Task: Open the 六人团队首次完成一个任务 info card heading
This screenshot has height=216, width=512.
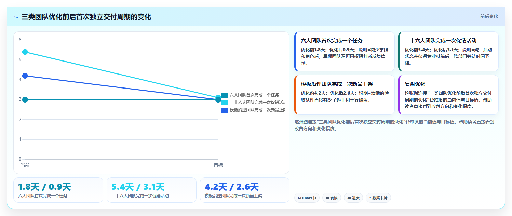Action: coord(332,40)
